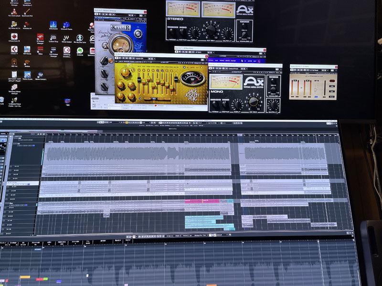Open the orange Ai file icon
Screen dimensions: 382x286
(x=14, y=63)
